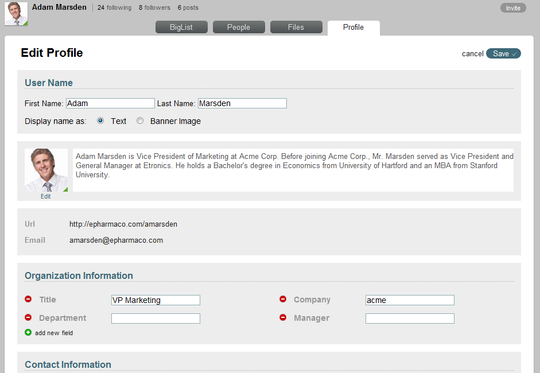Remove the Manager field using its minus icon

pyautogui.click(x=282, y=317)
